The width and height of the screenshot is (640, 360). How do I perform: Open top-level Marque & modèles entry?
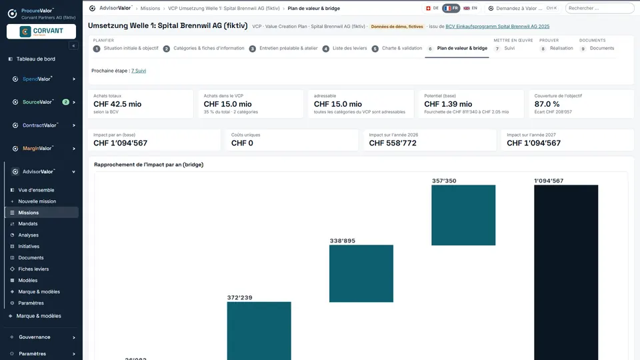pyautogui.click(x=39, y=316)
